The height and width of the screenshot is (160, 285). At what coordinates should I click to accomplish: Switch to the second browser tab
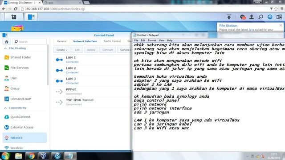[x=63, y=3]
